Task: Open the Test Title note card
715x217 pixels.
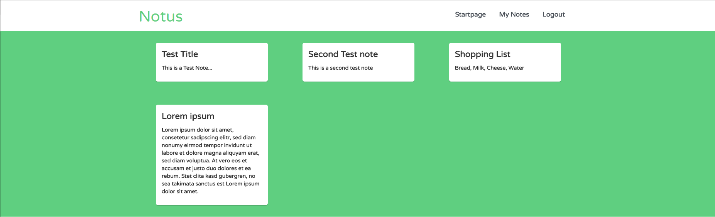Action: [x=212, y=62]
